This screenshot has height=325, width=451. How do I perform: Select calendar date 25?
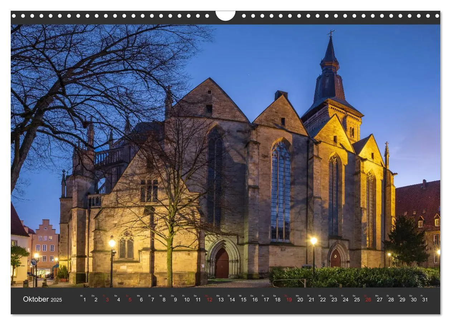357,300
